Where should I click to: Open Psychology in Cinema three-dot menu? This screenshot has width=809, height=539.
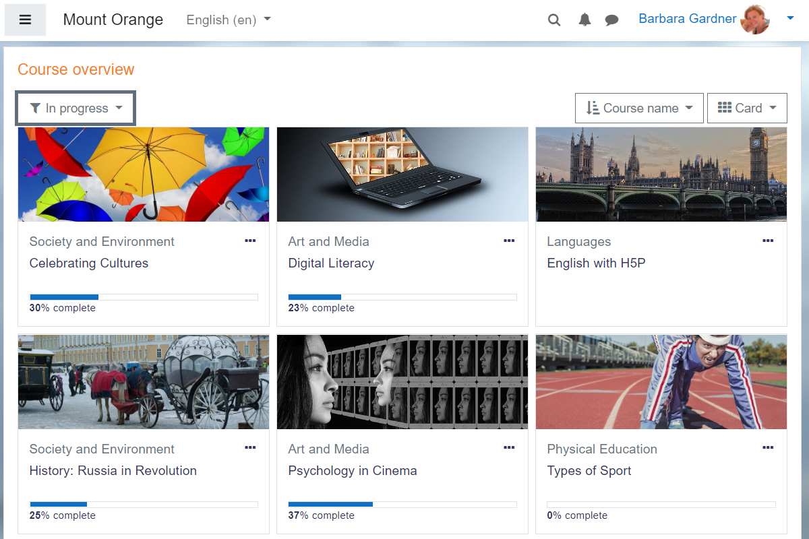tap(509, 447)
